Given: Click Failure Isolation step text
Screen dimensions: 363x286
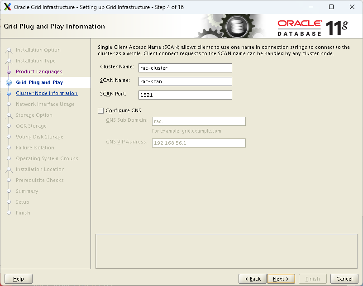Looking at the screenshot, I should click(35, 148).
